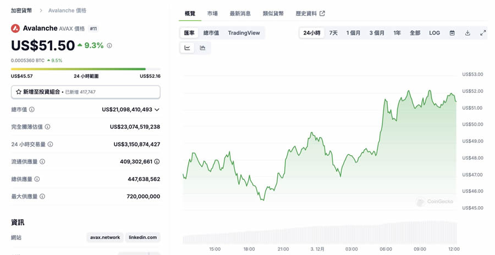Click the 3. 12月 x-axis date label
The width and height of the screenshot is (495, 255).
317,249
